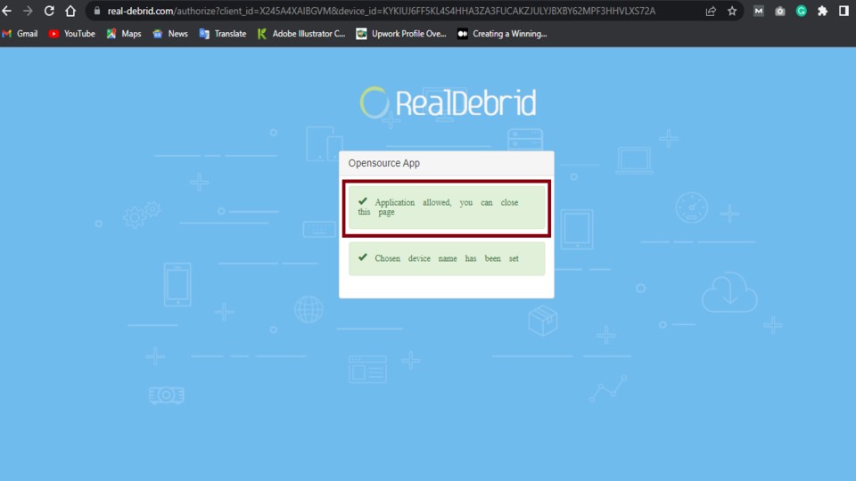Open the Maps bookmark
Screen dimensions: 856x481
point(124,34)
